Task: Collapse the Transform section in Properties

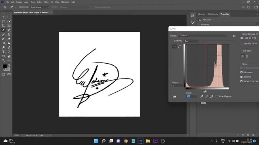Action: (x=199, y=25)
